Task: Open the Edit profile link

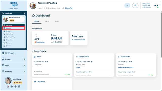Action: [x=69, y=8]
